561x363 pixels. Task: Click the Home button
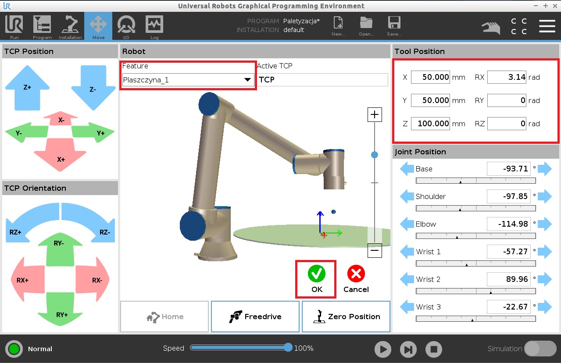pos(164,317)
